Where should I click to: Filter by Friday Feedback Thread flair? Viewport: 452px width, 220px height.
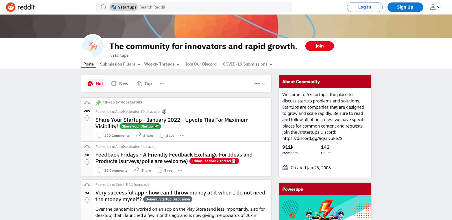(214, 161)
